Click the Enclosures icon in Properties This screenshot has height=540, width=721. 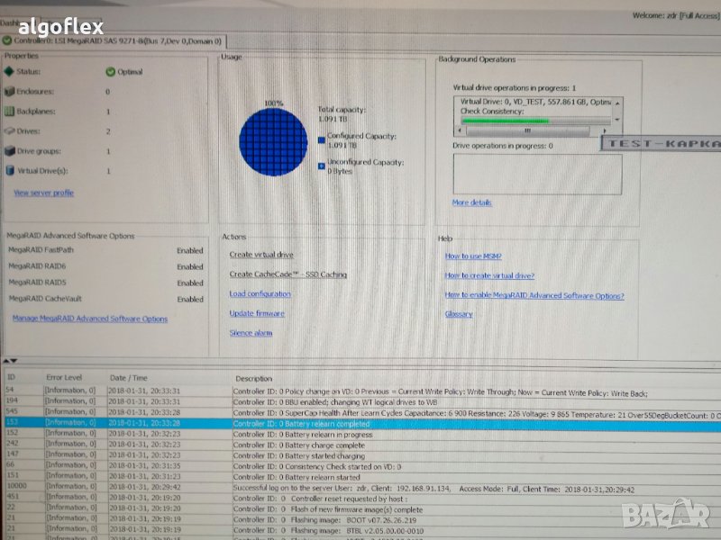[x=9, y=91]
